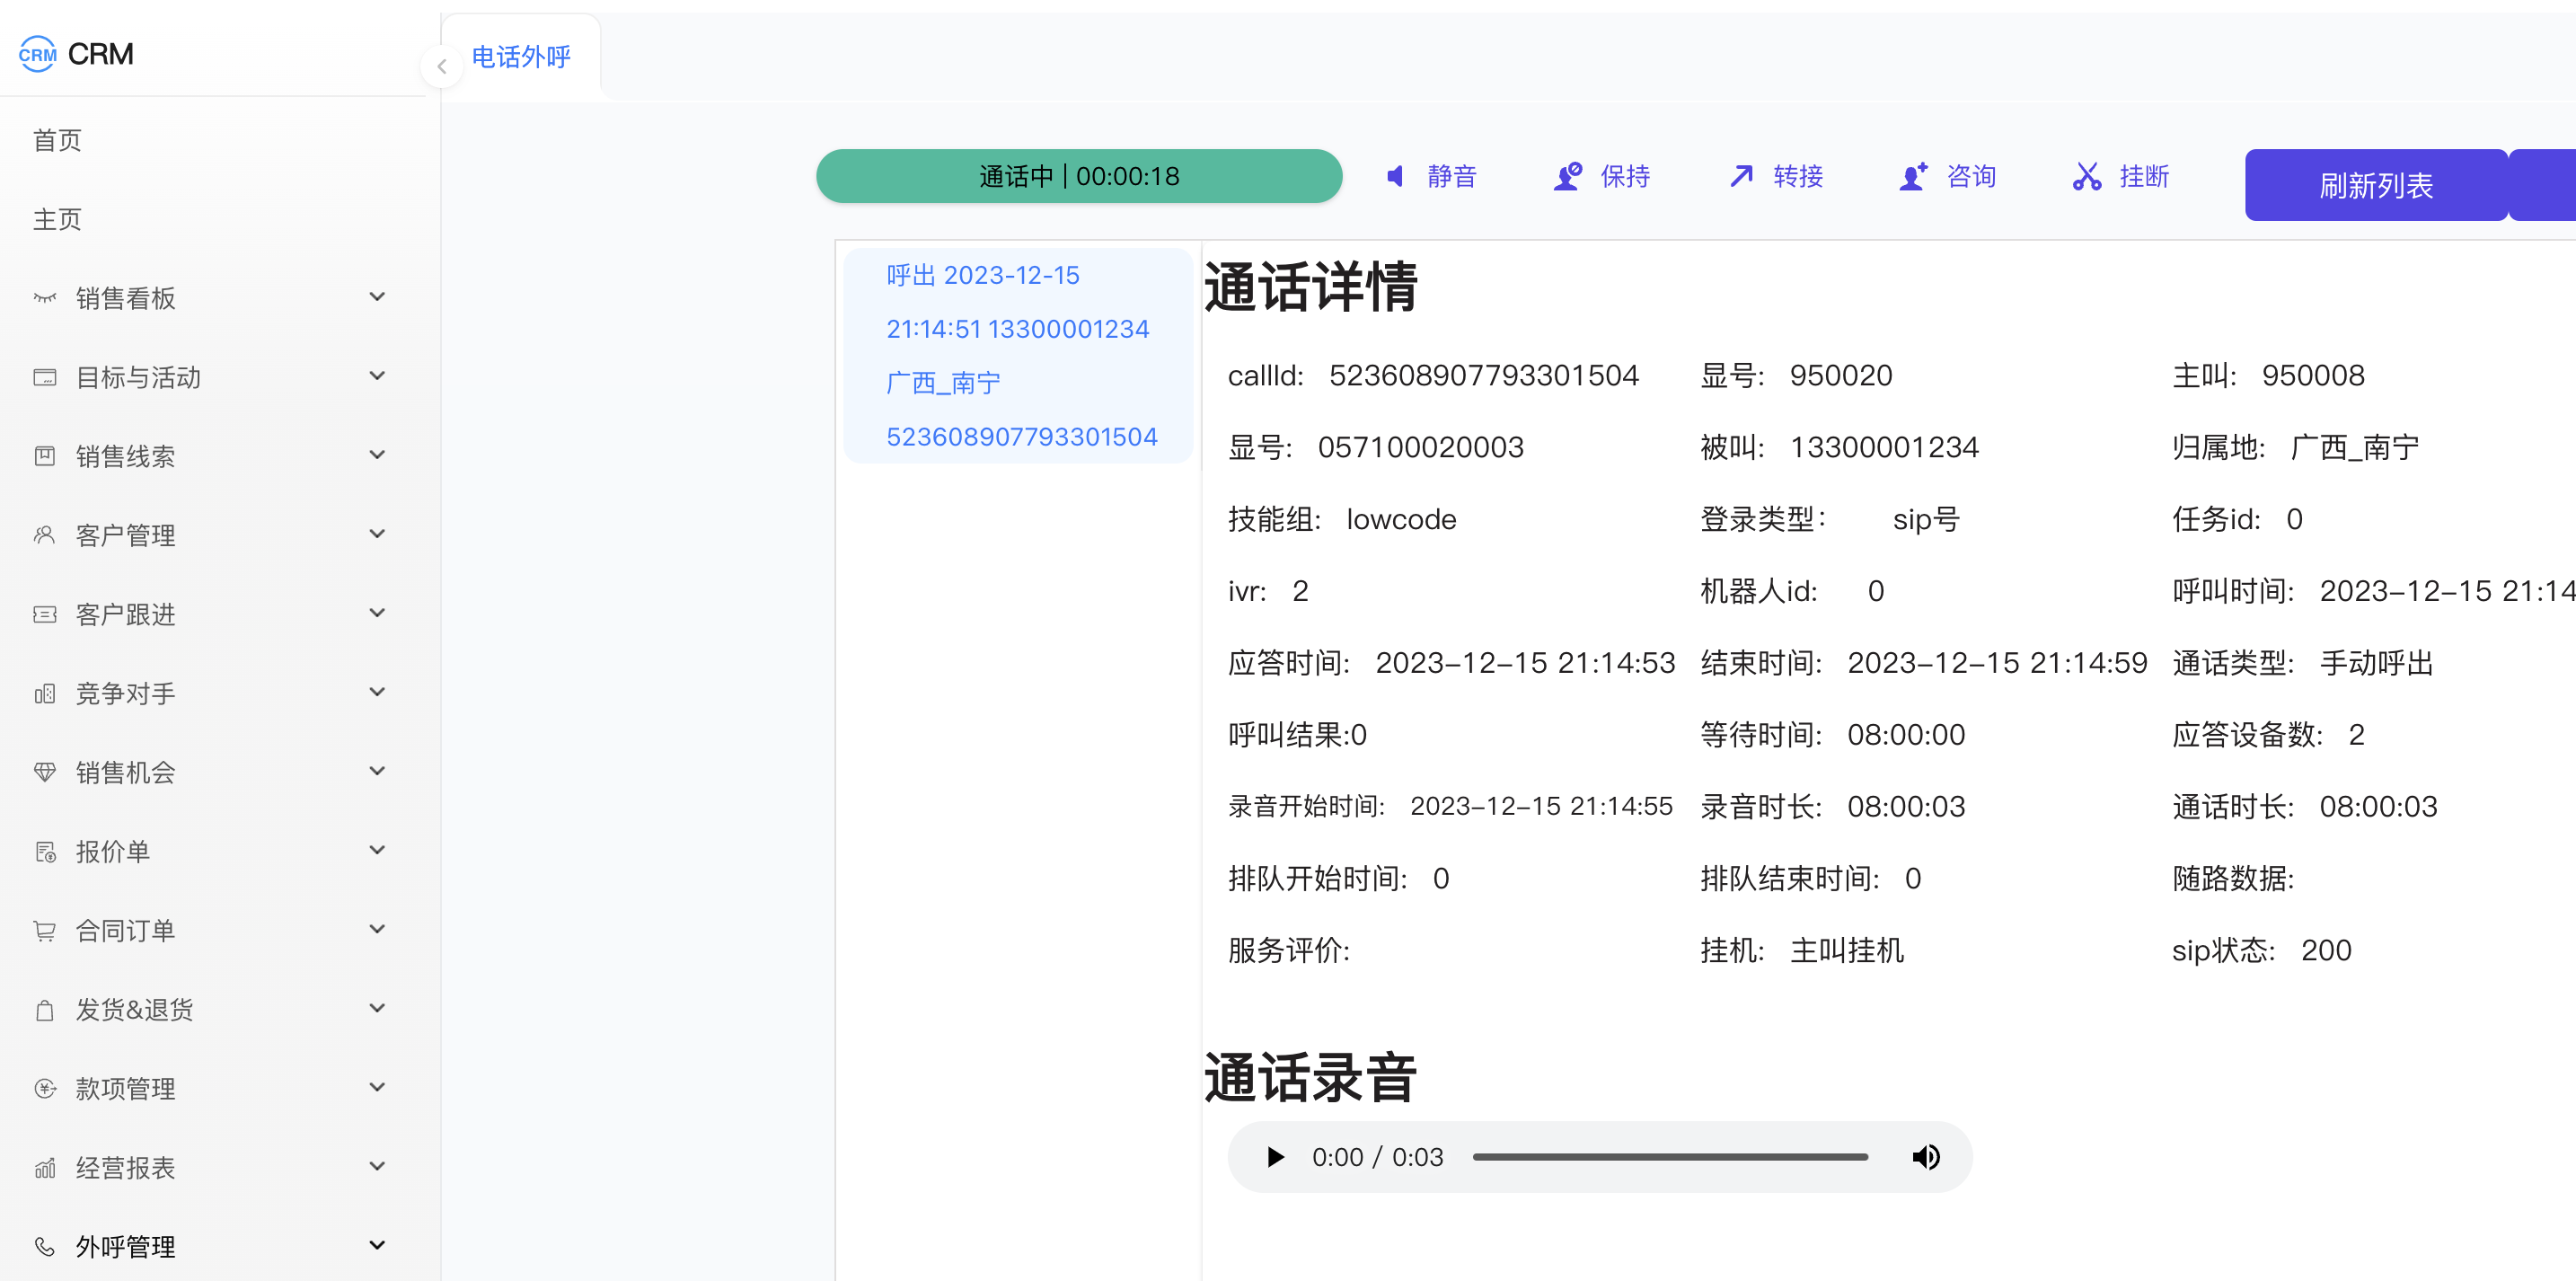Open the 主页 menu item
2576x1281 pixels.
57,219
